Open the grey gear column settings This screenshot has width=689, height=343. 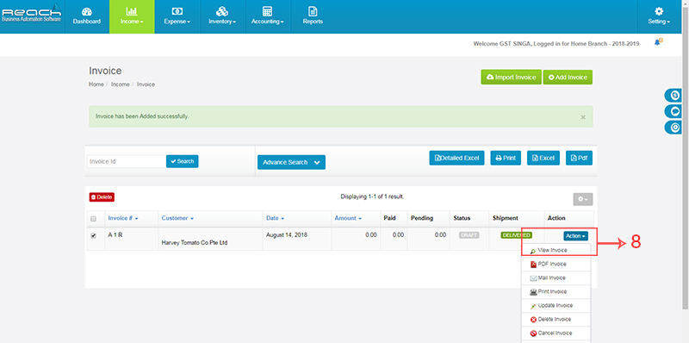[583, 199]
